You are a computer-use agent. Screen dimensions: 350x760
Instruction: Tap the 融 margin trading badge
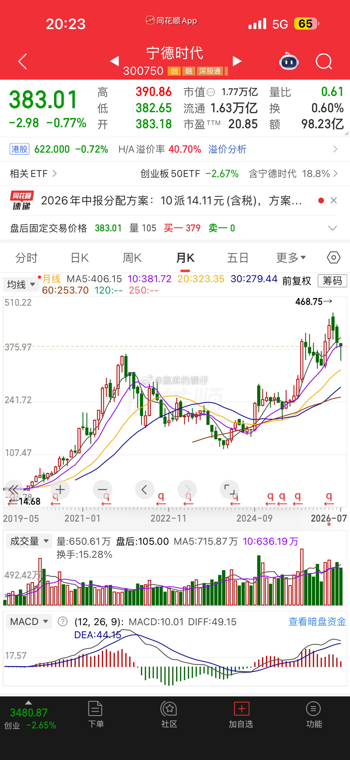pyautogui.click(x=189, y=71)
